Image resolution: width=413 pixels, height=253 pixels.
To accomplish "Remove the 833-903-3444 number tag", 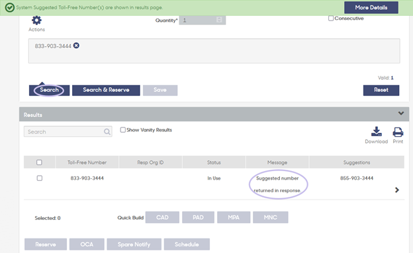I will [x=76, y=46].
